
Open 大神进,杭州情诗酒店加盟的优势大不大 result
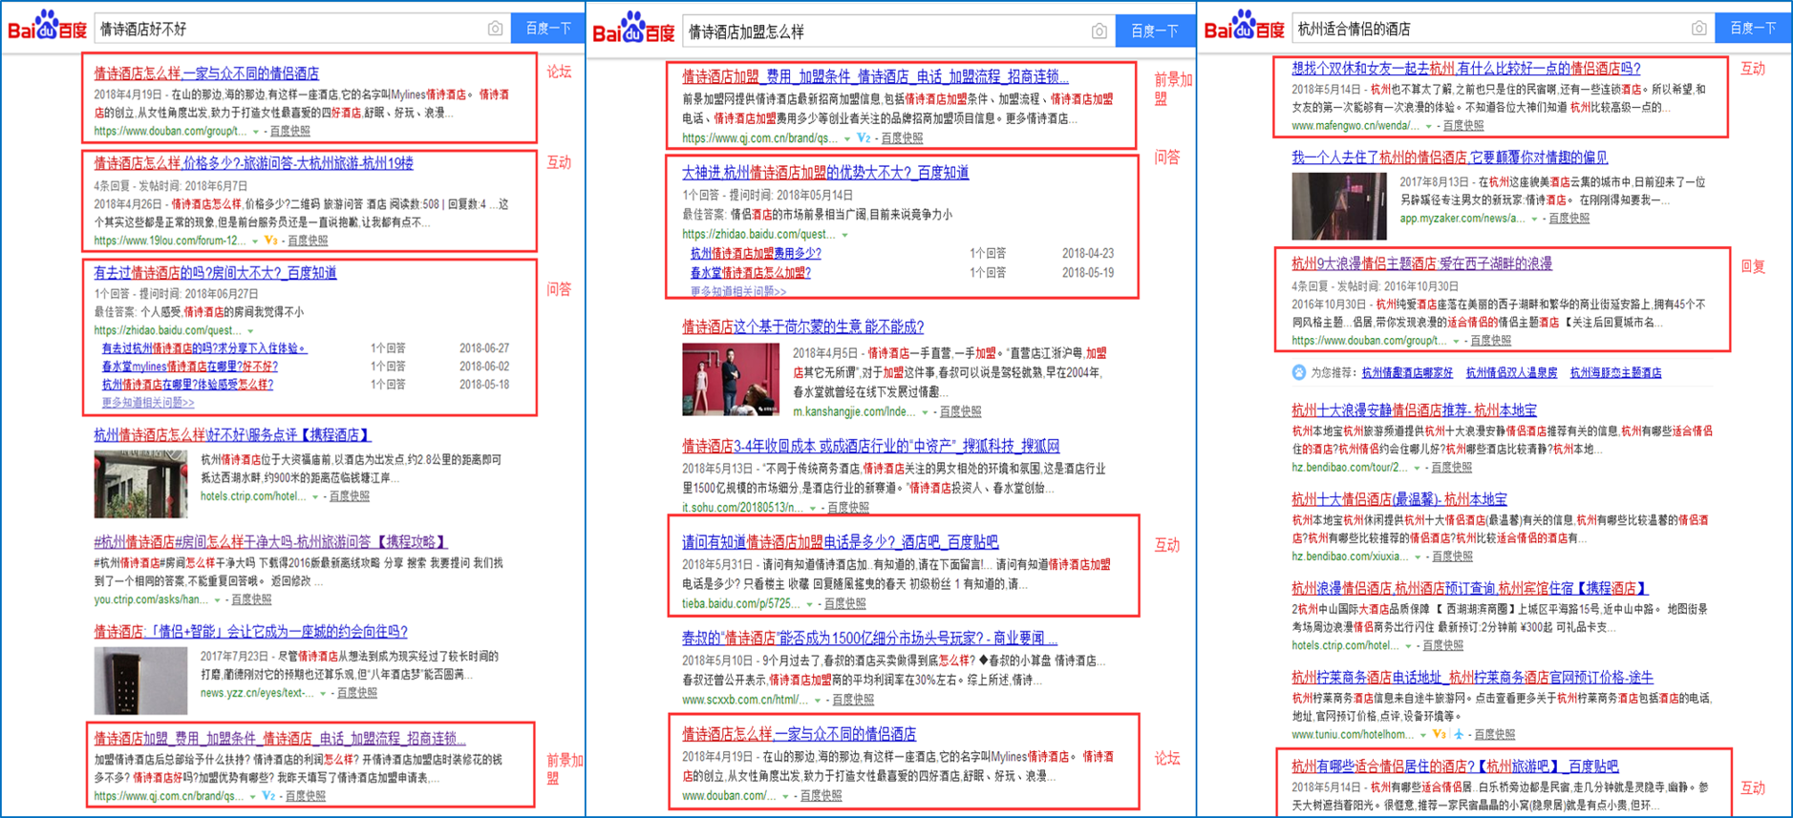(825, 173)
